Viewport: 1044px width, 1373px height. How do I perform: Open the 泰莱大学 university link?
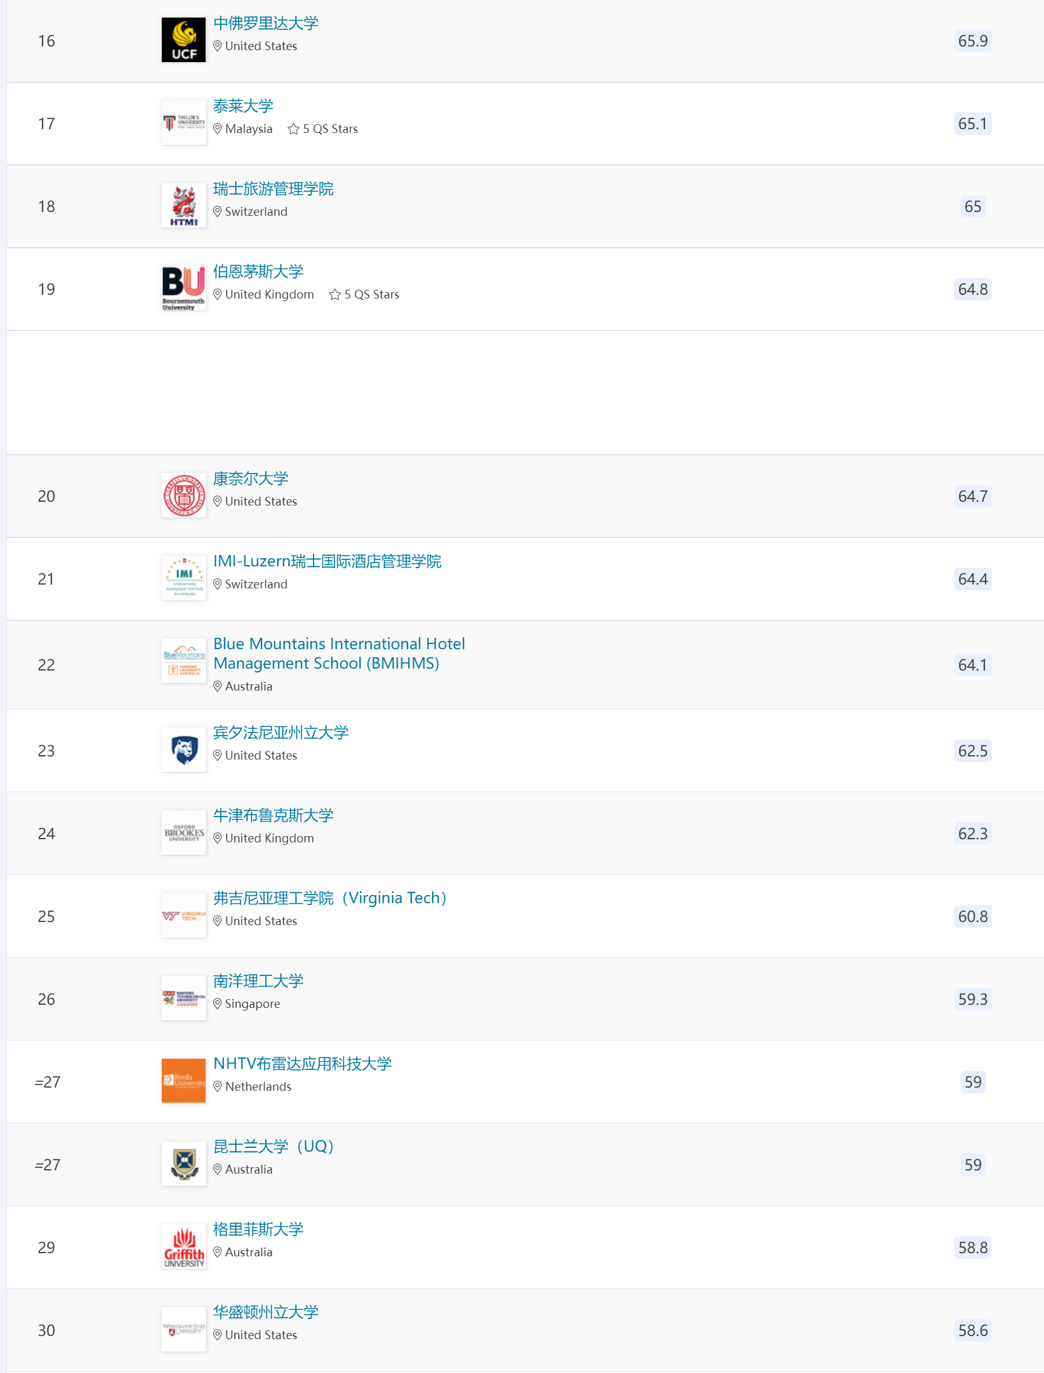243,107
